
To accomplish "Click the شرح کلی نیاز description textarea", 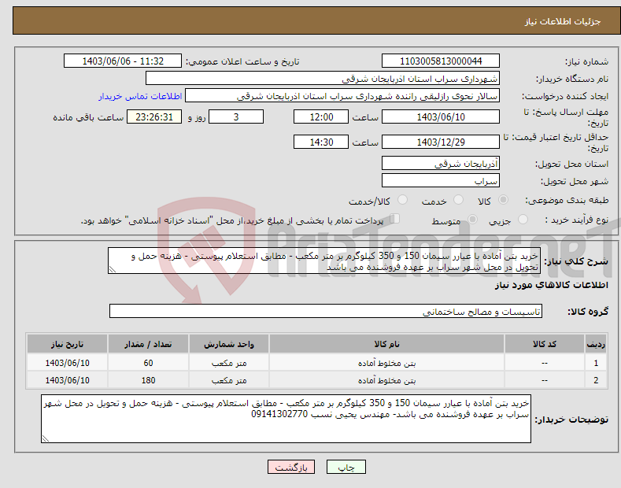I will tap(324, 261).
